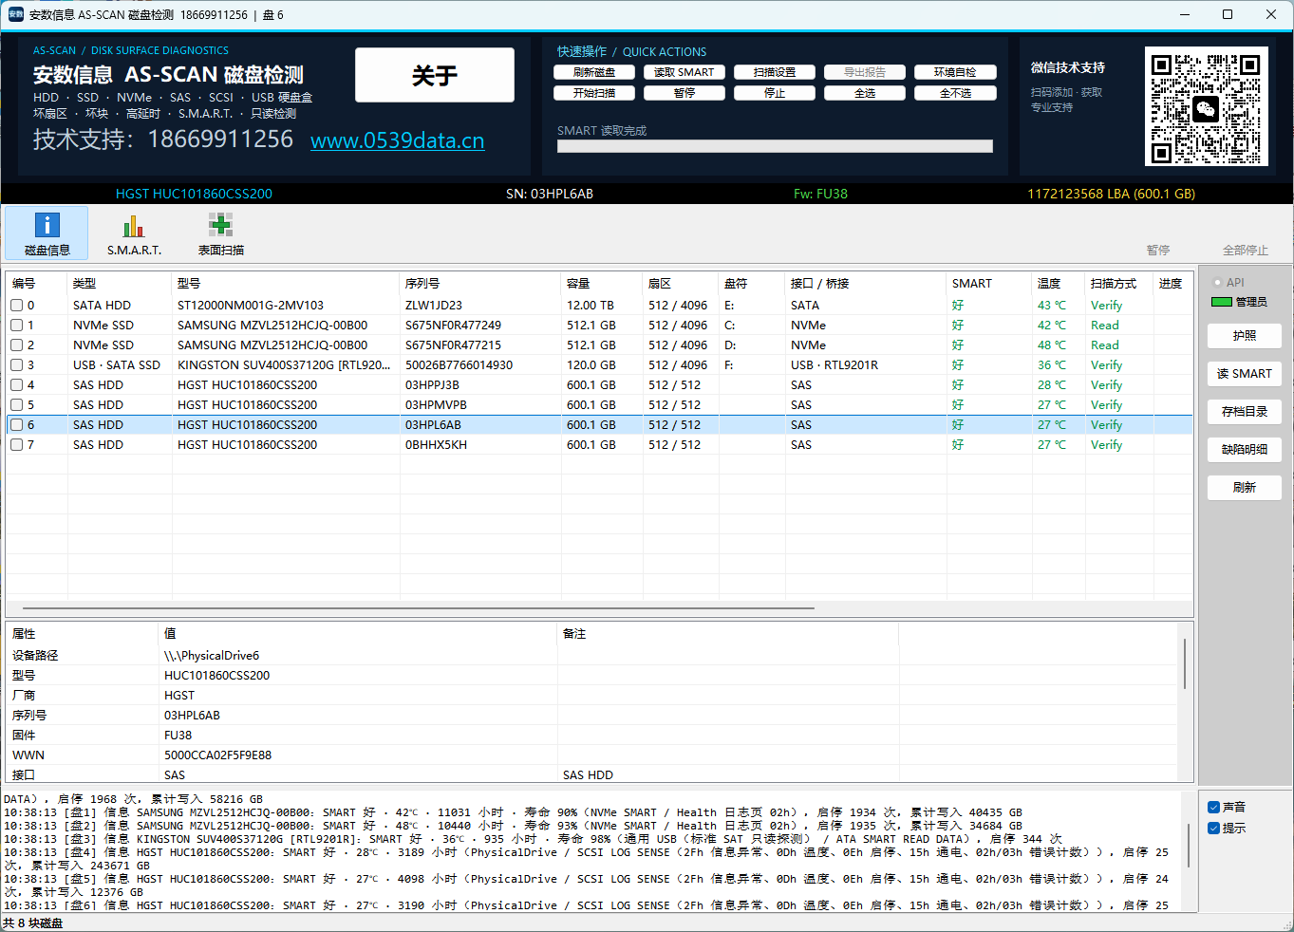
Task: Select the API radio option
Action: [1217, 283]
